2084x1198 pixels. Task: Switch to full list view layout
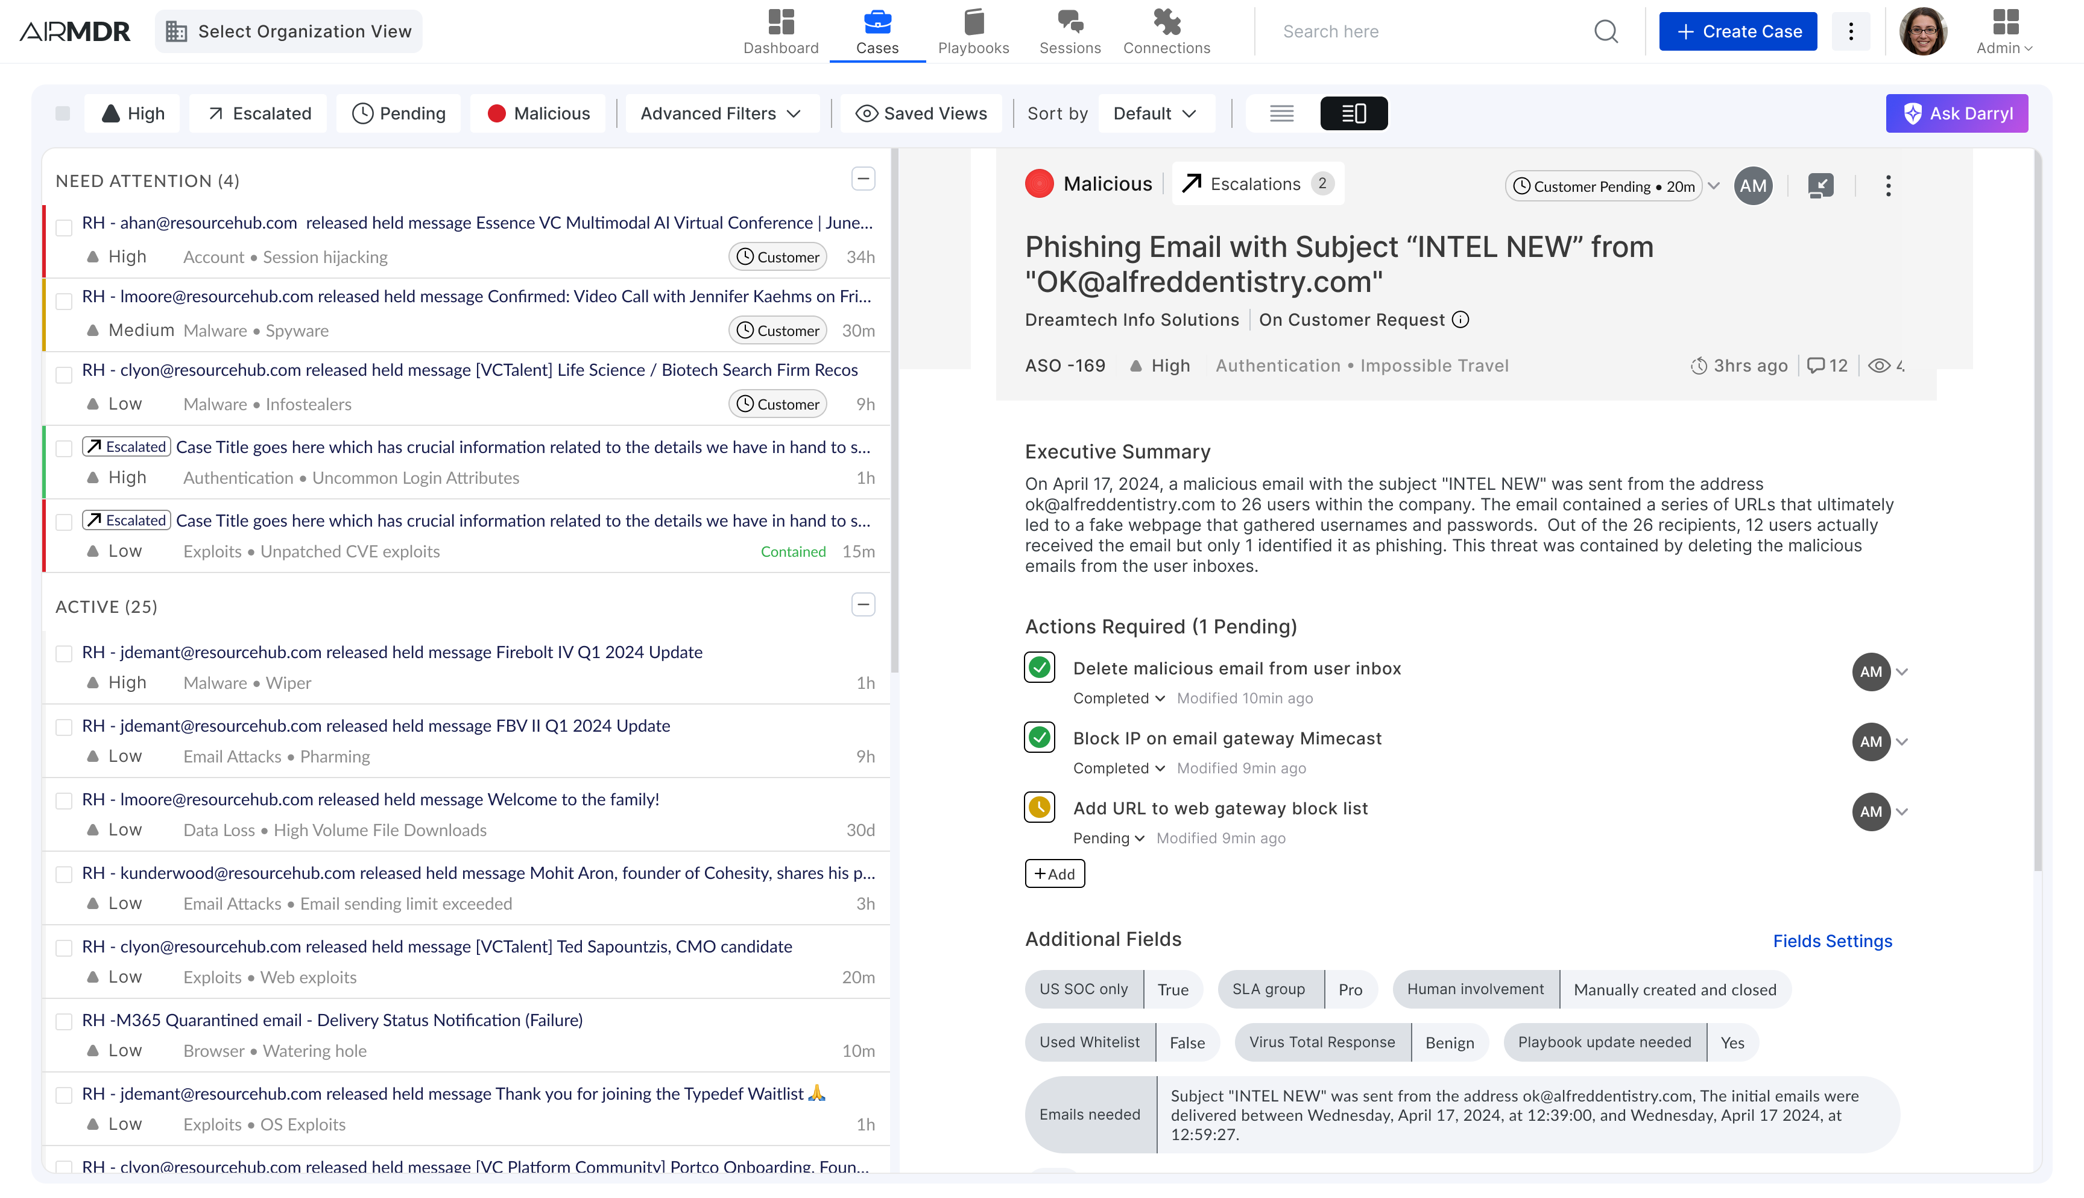(1281, 113)
